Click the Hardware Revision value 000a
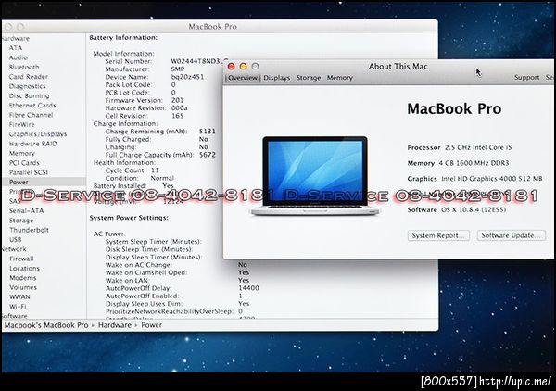The image size is (556, 391). [180, 108]
